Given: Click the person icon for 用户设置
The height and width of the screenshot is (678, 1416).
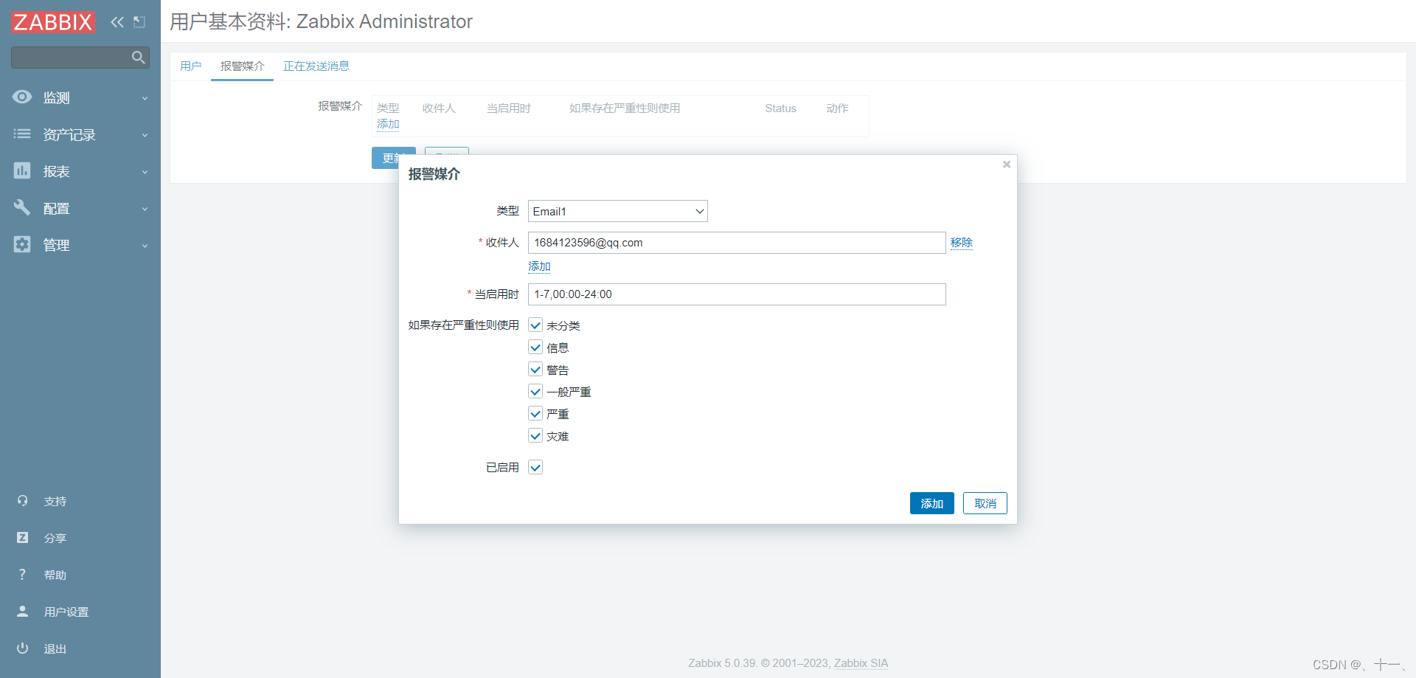Looking at the screenshot, I should point(22,612).
